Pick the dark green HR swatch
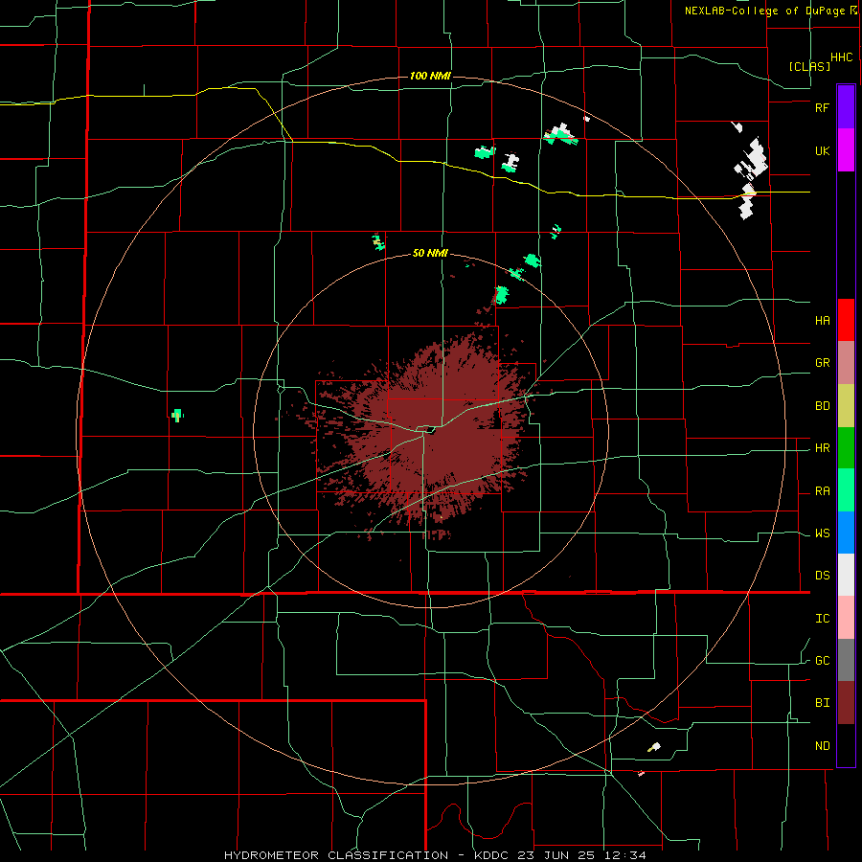 tap(846, 447)
